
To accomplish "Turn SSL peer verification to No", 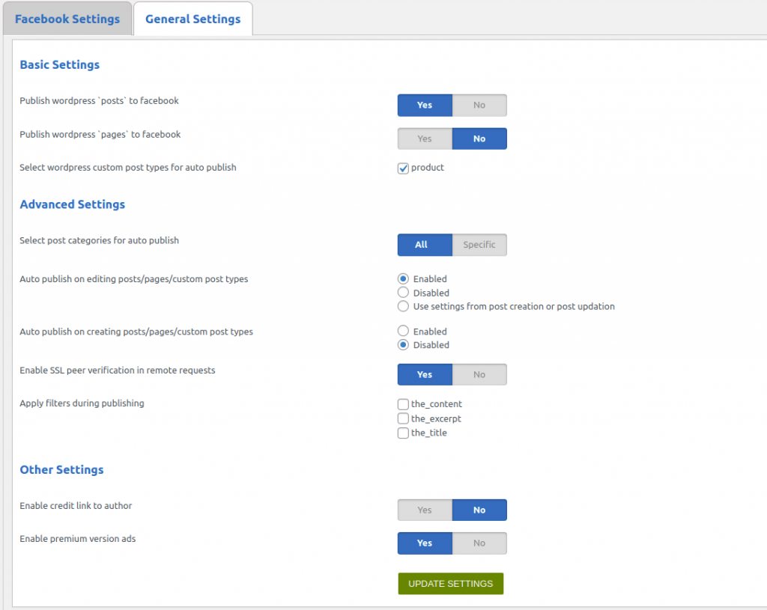I will pos(479,374).
